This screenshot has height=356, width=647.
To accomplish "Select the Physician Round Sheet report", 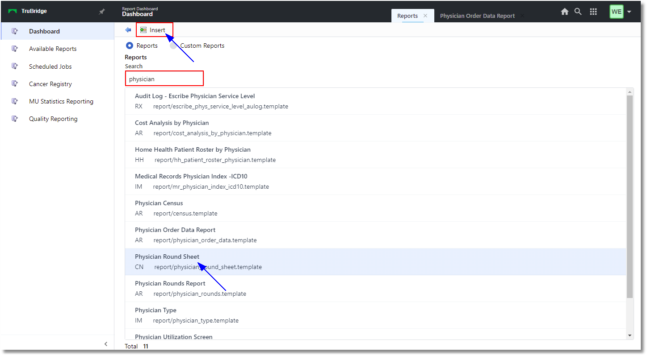I will click(375, 262).
